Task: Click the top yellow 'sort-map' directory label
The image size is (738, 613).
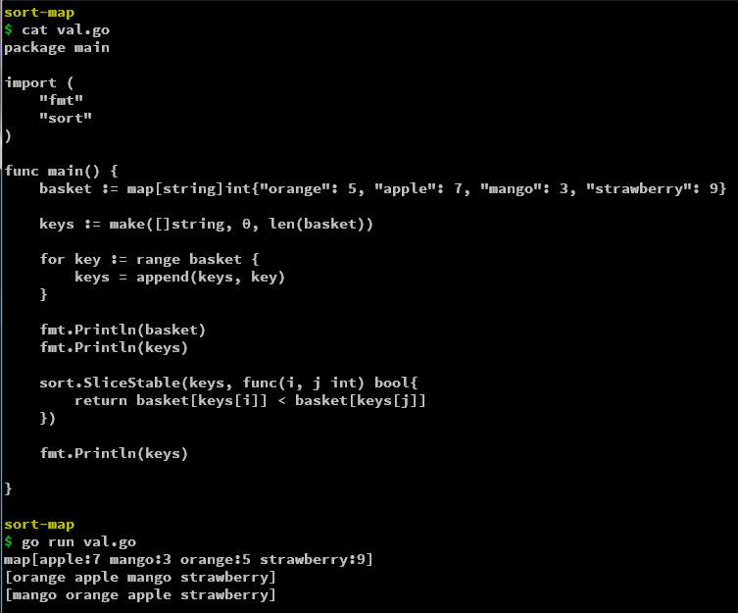Action: (x=39, y=12)
